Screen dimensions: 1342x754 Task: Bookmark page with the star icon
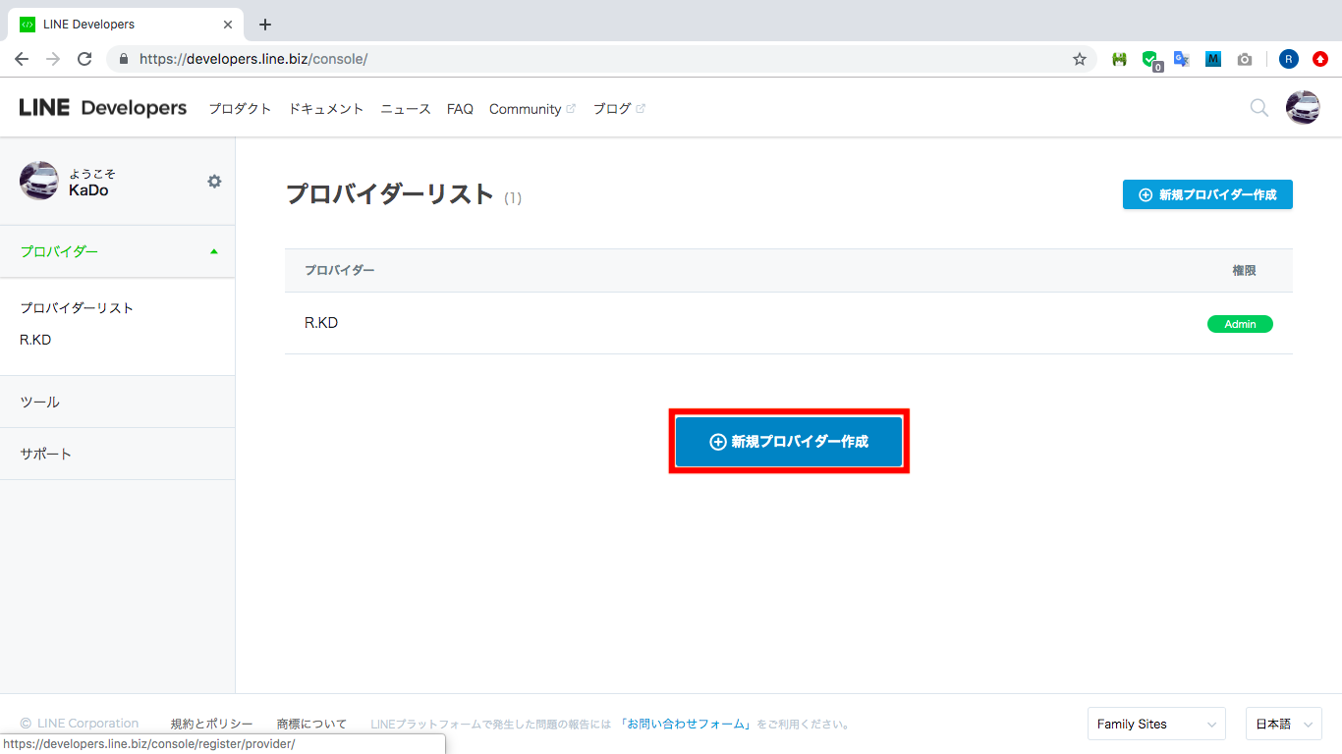point(1080,59)
